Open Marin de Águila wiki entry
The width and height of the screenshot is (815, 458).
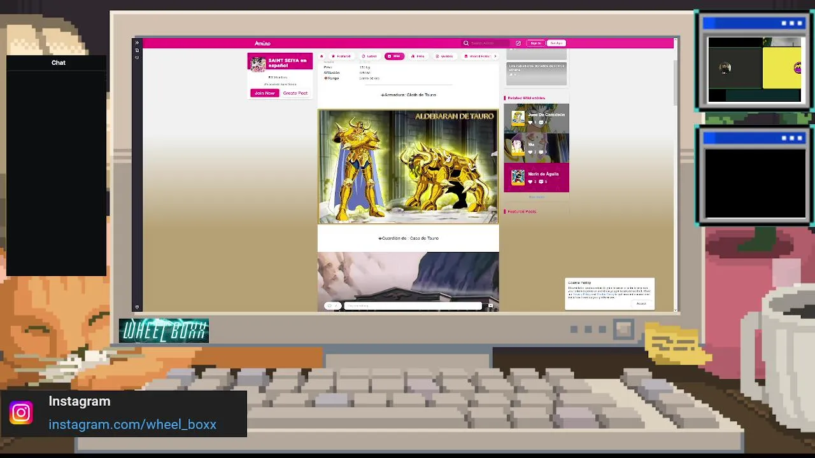coord(536,177)
